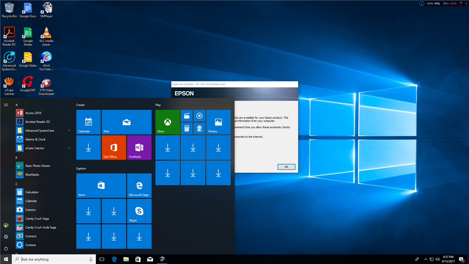The height and width of the screenshot is (264, 469).
Task: Open Basic Photo Viewer in app list
Action: pyautogui.click(x=44, y=166)
